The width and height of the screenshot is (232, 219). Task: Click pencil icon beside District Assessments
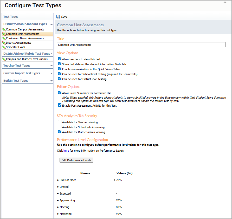pos(4,43)
